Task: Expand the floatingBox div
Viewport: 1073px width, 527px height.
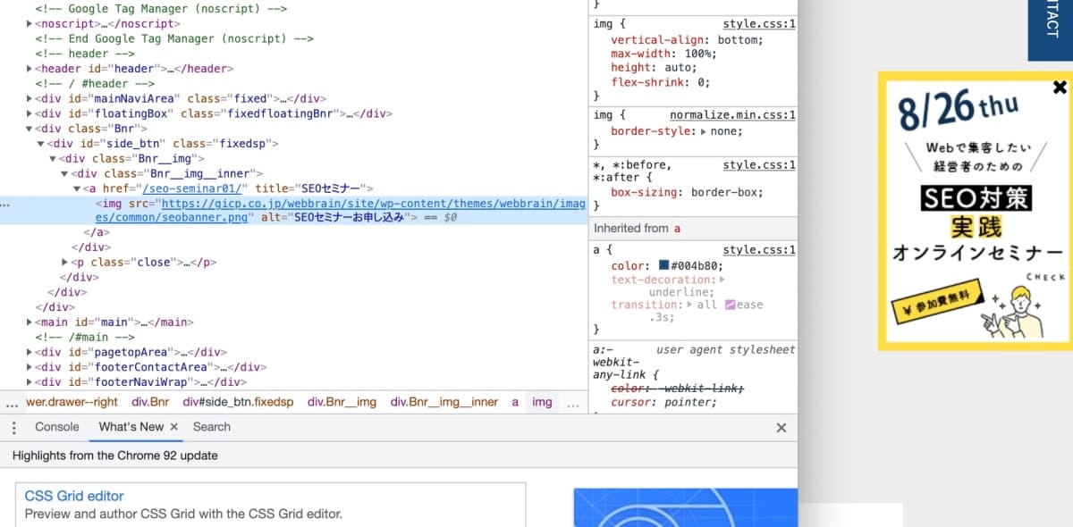Action: 30,114
